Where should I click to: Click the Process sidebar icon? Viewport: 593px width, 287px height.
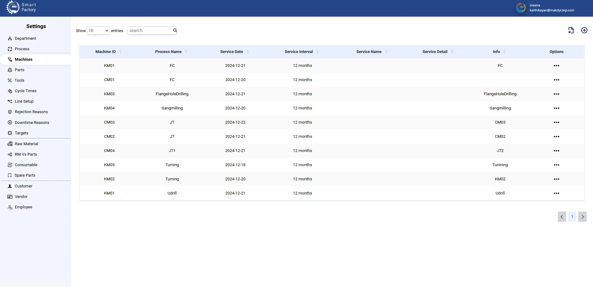tap(10, 49)
